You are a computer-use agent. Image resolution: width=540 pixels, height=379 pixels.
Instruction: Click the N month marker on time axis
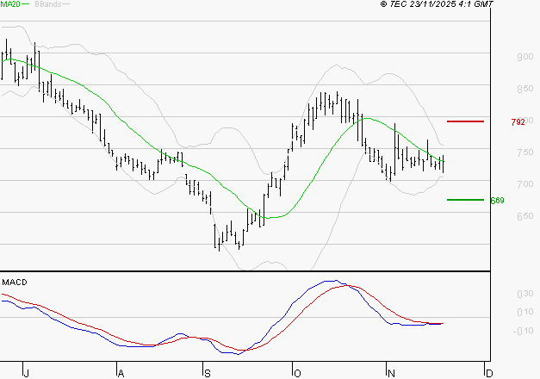(x=391, y=374)
